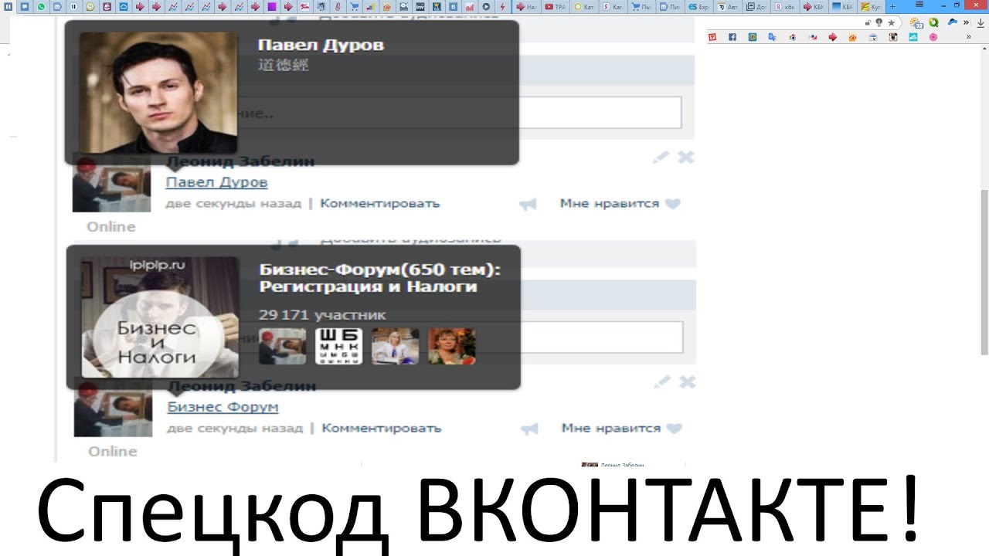Screen dimensions: 989x556
Task: Open the browser hamburger menu
Action: pos(919,5)
